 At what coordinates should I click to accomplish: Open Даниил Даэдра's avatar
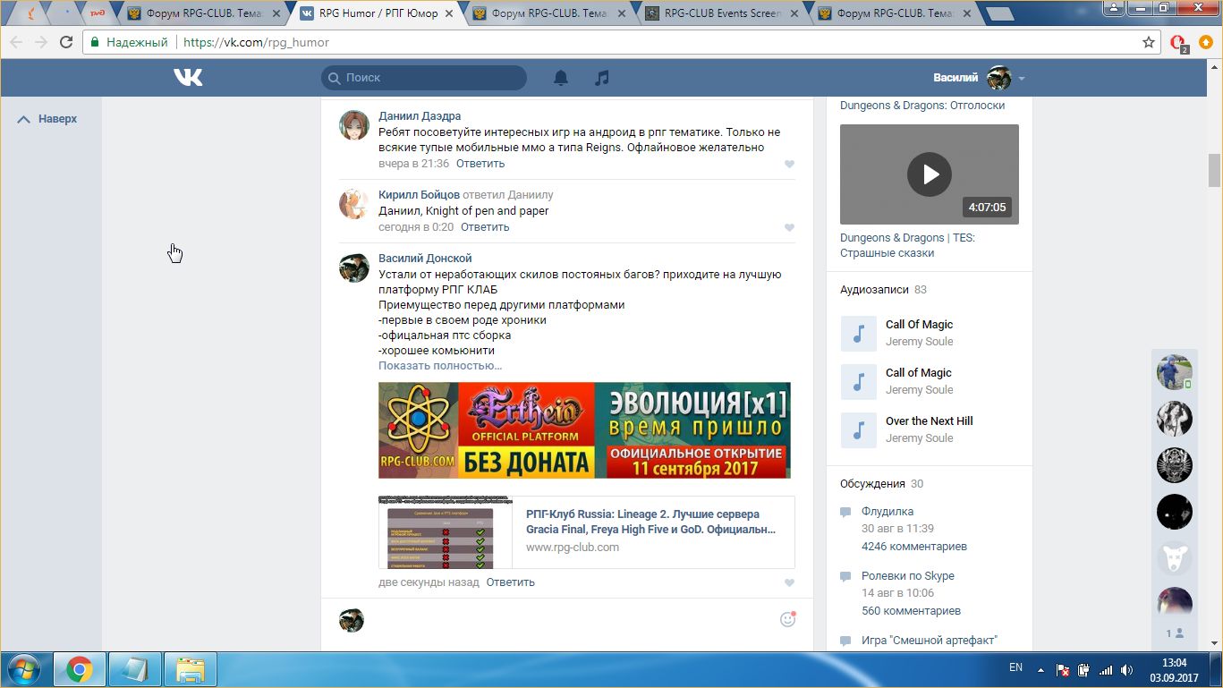(354, 125)
